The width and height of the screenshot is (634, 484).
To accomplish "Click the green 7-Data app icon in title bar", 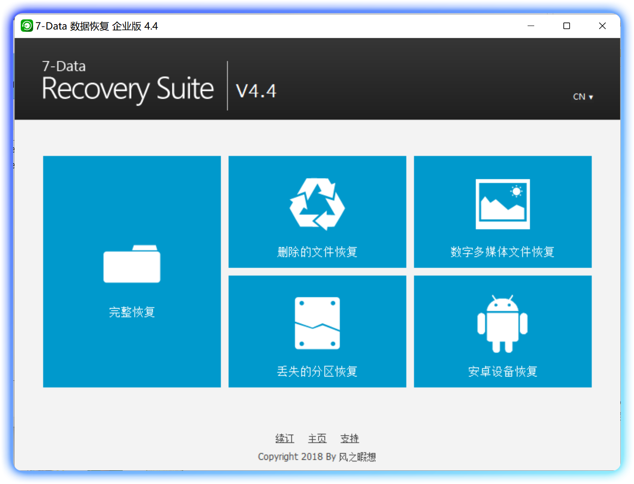I will 27,26.
